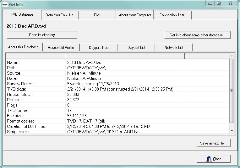Switch to About Your Computer tab
The width and height of the screenshot is (240, 168).
click(135, 15)
